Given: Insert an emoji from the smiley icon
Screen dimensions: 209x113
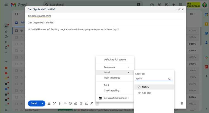Looking at the screenshot, I should click(x=70, y=103).
